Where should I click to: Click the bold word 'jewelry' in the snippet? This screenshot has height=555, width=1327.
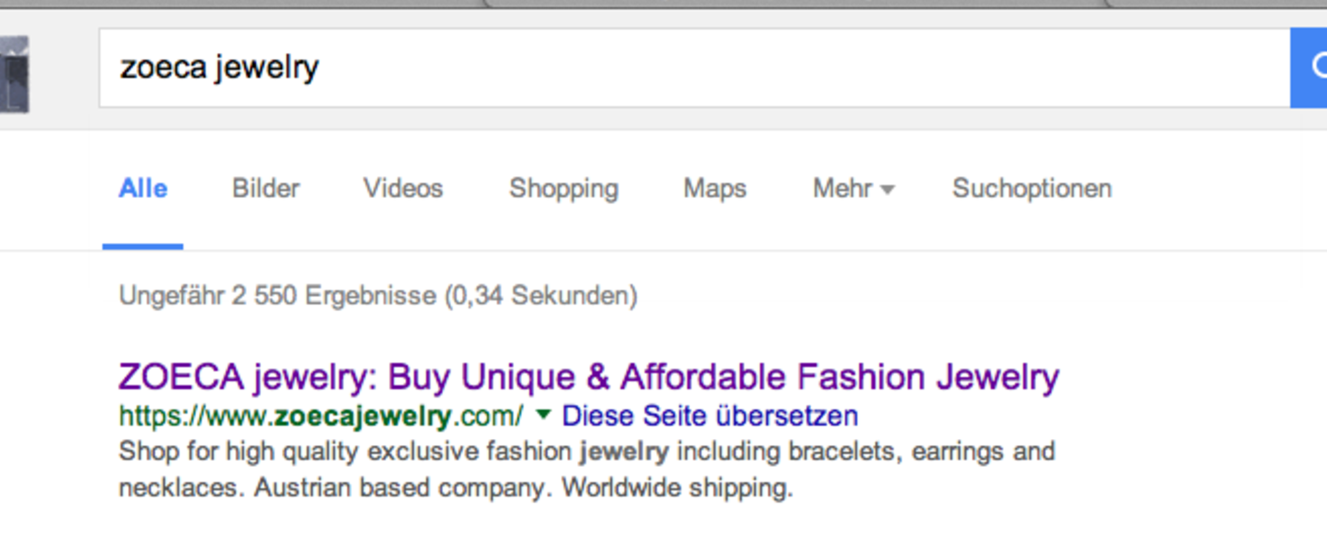[x=624, y=451]
